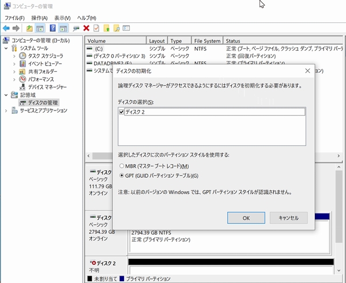Screen dimensions: 346x283
Task: Click the list view settings toolbar icon
Action: click(x=126, y=28)
